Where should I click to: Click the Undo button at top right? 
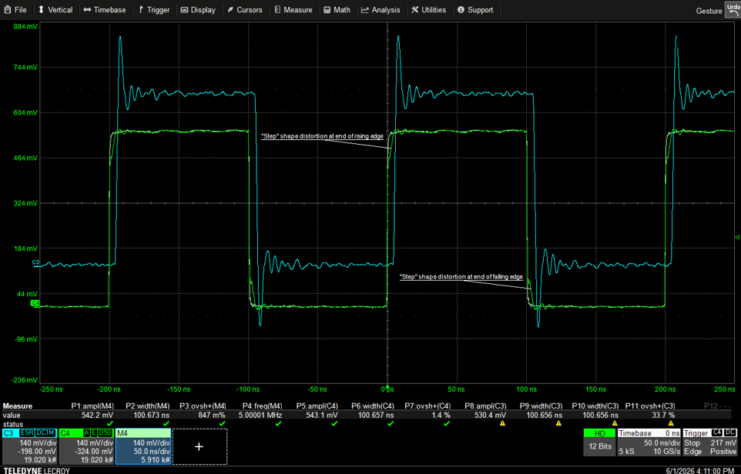pyautogui.click(x=733, y=10)
